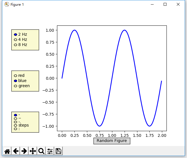Select the dotted ':' line style
Viewport: 187px width, 158px height.
15,129
